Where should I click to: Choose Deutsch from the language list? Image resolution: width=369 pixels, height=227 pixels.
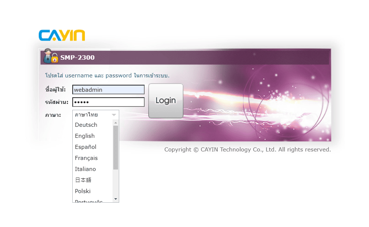tap(93, 125)
